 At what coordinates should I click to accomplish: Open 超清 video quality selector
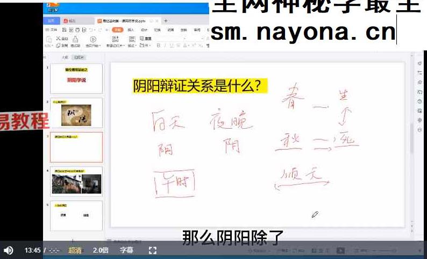click(75, 250)
